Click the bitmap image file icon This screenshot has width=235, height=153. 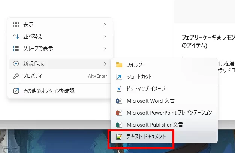(x=119, y=89)
